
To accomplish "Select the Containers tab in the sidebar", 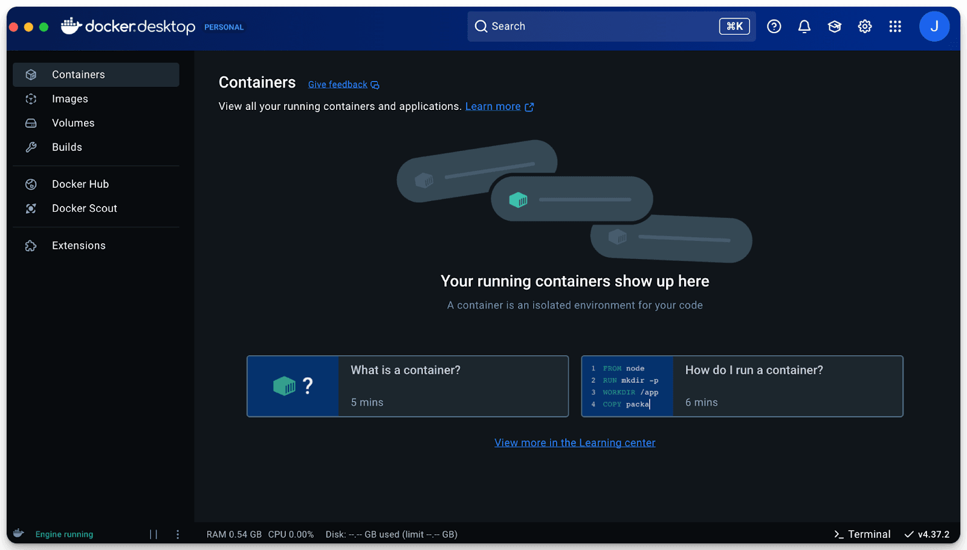I will (x=78, y=74).
